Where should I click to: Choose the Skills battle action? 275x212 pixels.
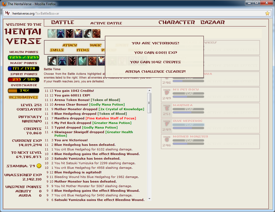pos(57,50)
